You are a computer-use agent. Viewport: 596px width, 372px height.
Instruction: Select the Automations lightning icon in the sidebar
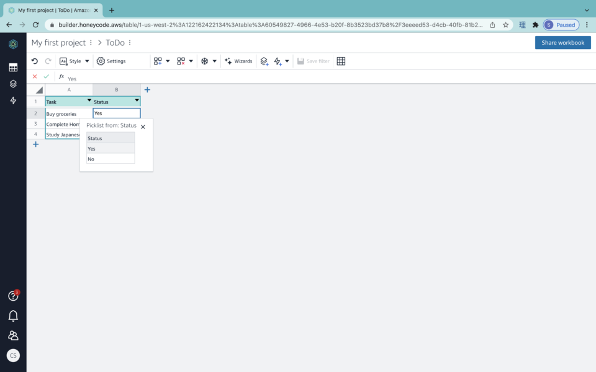pyautogui.click(x=13, y=100)
